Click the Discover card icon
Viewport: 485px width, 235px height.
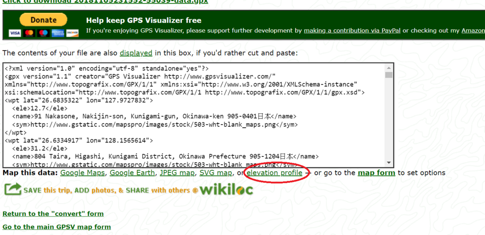click(72, 33)
